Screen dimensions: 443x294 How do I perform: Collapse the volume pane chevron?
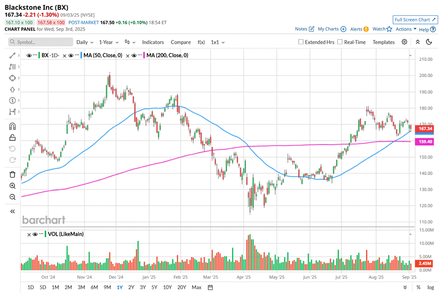point(410,234)
